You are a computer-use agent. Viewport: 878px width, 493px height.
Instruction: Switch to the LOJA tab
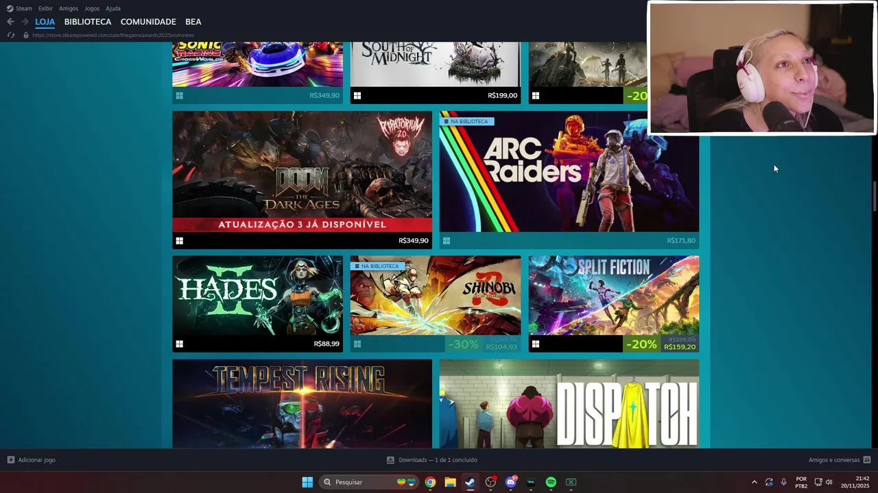pyautogui.click(x=45, y=22)
